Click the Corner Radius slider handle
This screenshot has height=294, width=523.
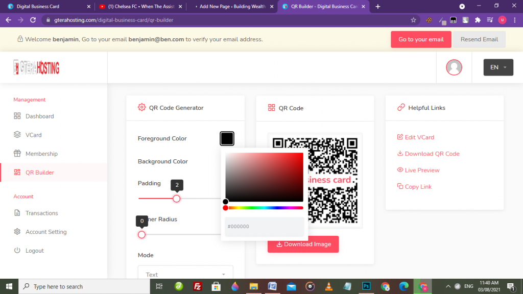tap(142, 235)
